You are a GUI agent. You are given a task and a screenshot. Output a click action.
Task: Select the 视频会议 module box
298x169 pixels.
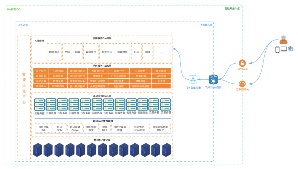coord(91,52)
